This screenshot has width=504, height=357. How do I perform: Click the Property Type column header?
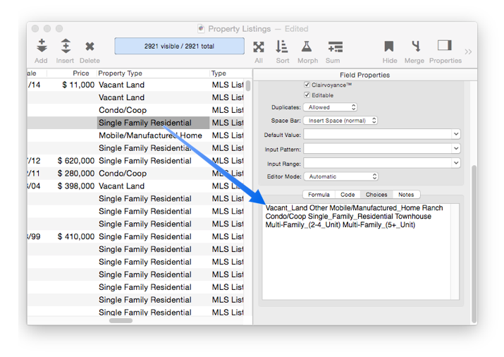coord(152,73)
